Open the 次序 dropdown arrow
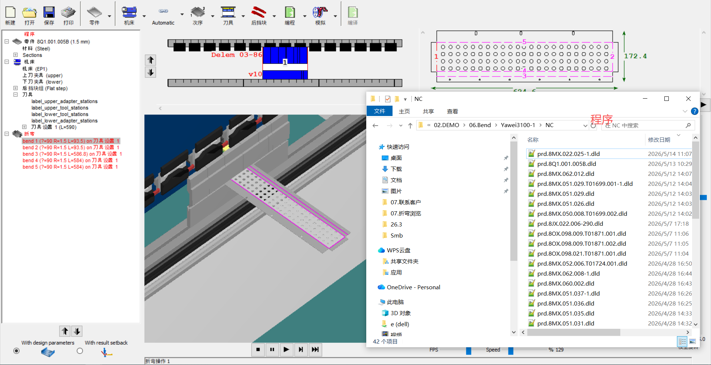This screenshot has width=711, height=365. click(213, 16)
